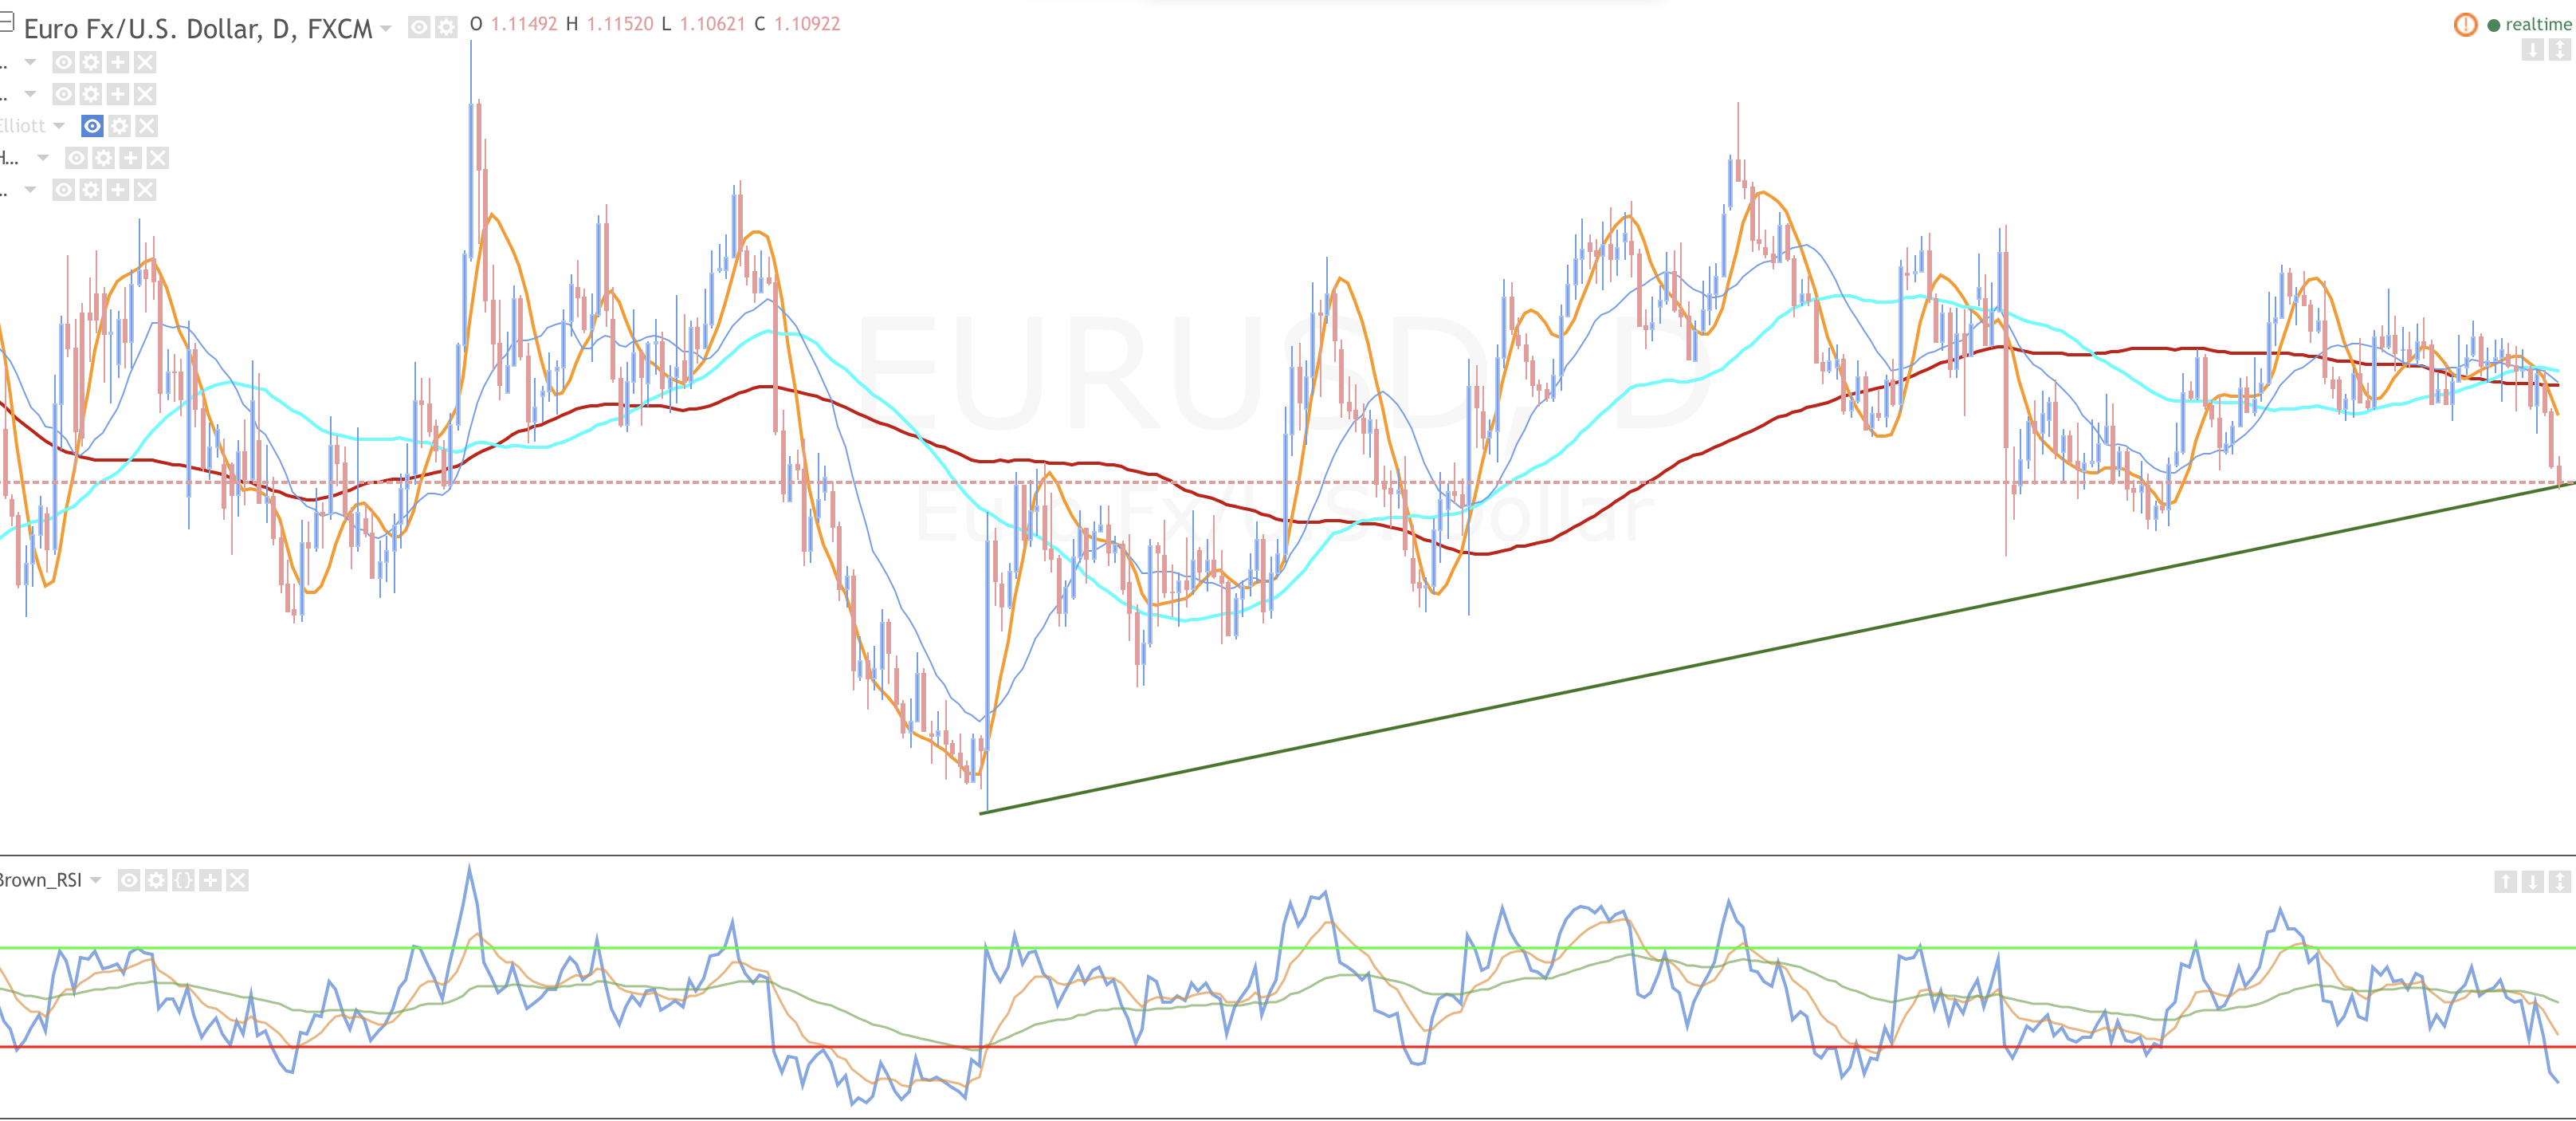Hide the indicator just above the Elliott row

tap(64, 95)
